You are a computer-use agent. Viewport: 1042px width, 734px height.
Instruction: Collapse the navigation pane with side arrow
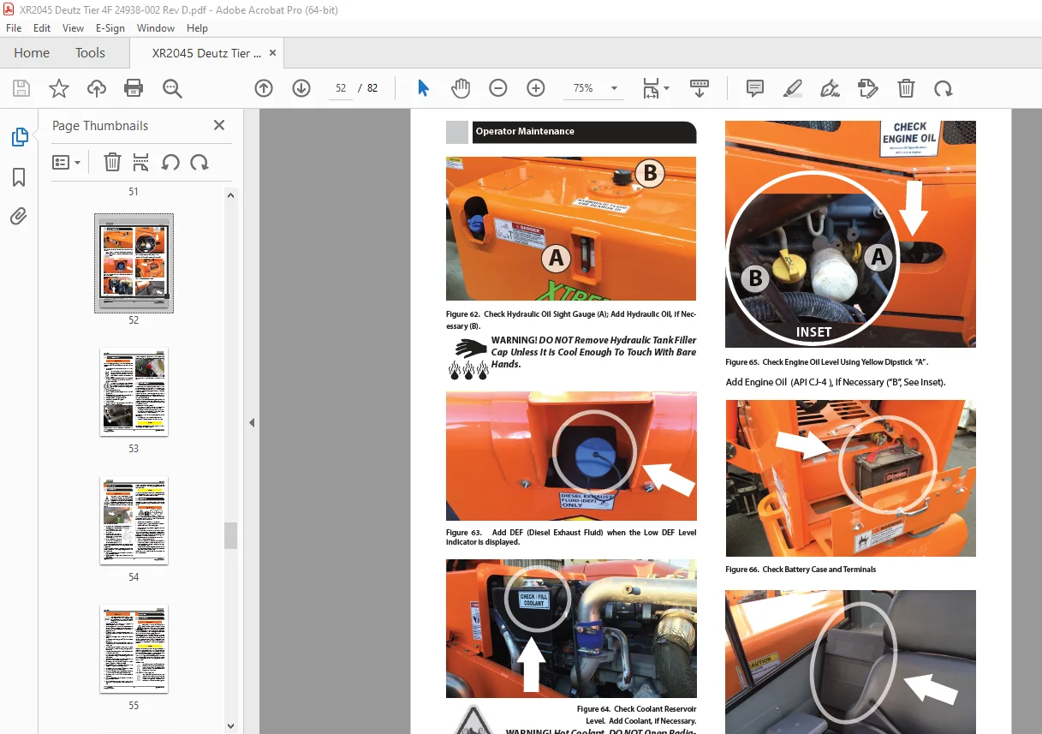point(252,422)
